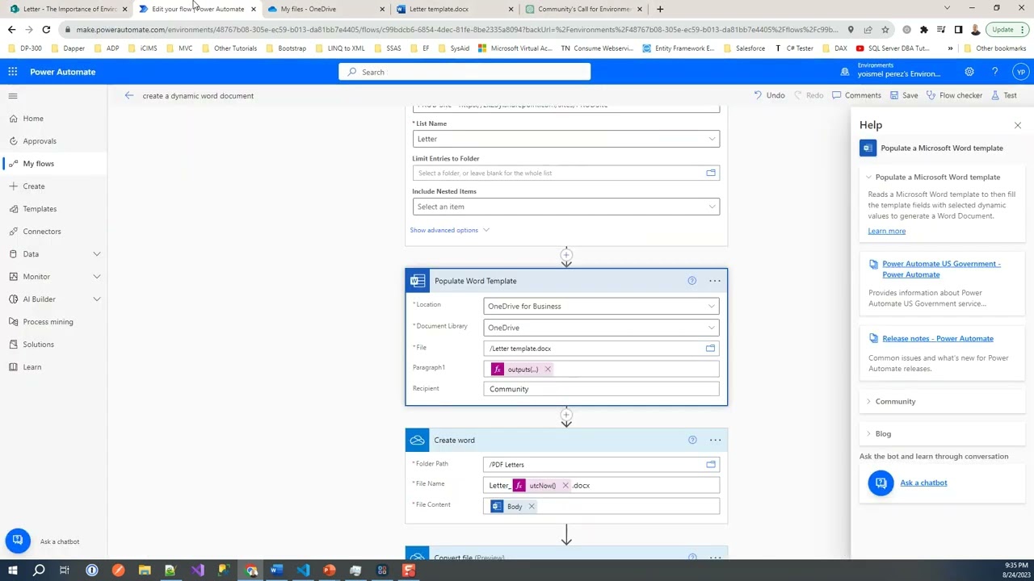This screenshot has height=581, width=1034.
Task: Open the Location dropdown OneDrive for Business
Action: pos(601,306)
